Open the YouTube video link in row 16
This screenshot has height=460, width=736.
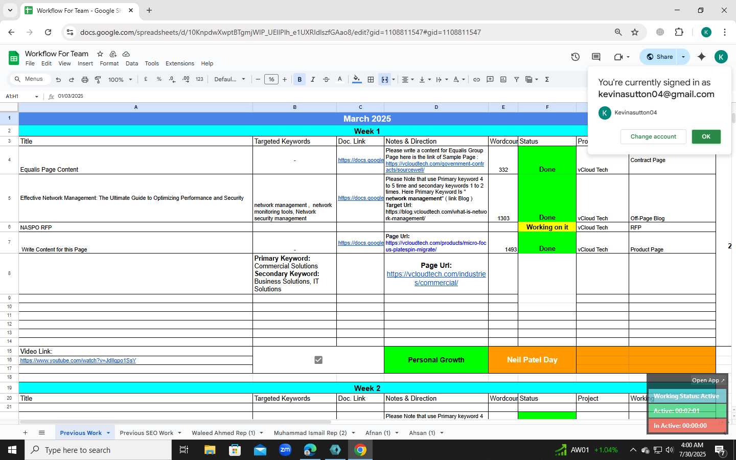(78, 360)
